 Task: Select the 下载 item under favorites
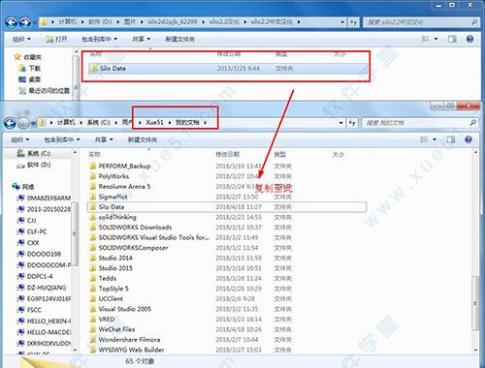pos(30,69)
